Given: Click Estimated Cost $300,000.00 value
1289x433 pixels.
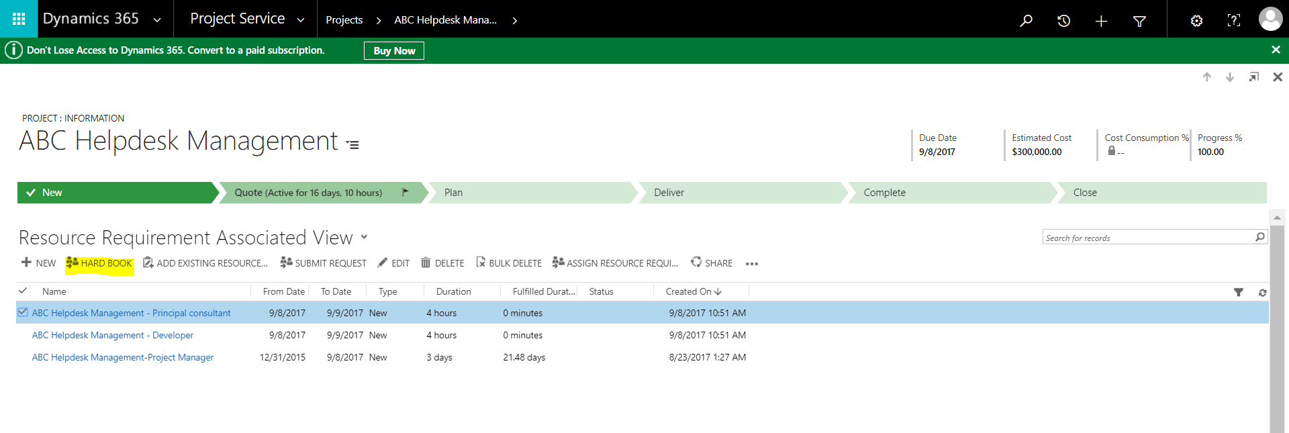Looking at the screenshot, I should pos(1037,152).
